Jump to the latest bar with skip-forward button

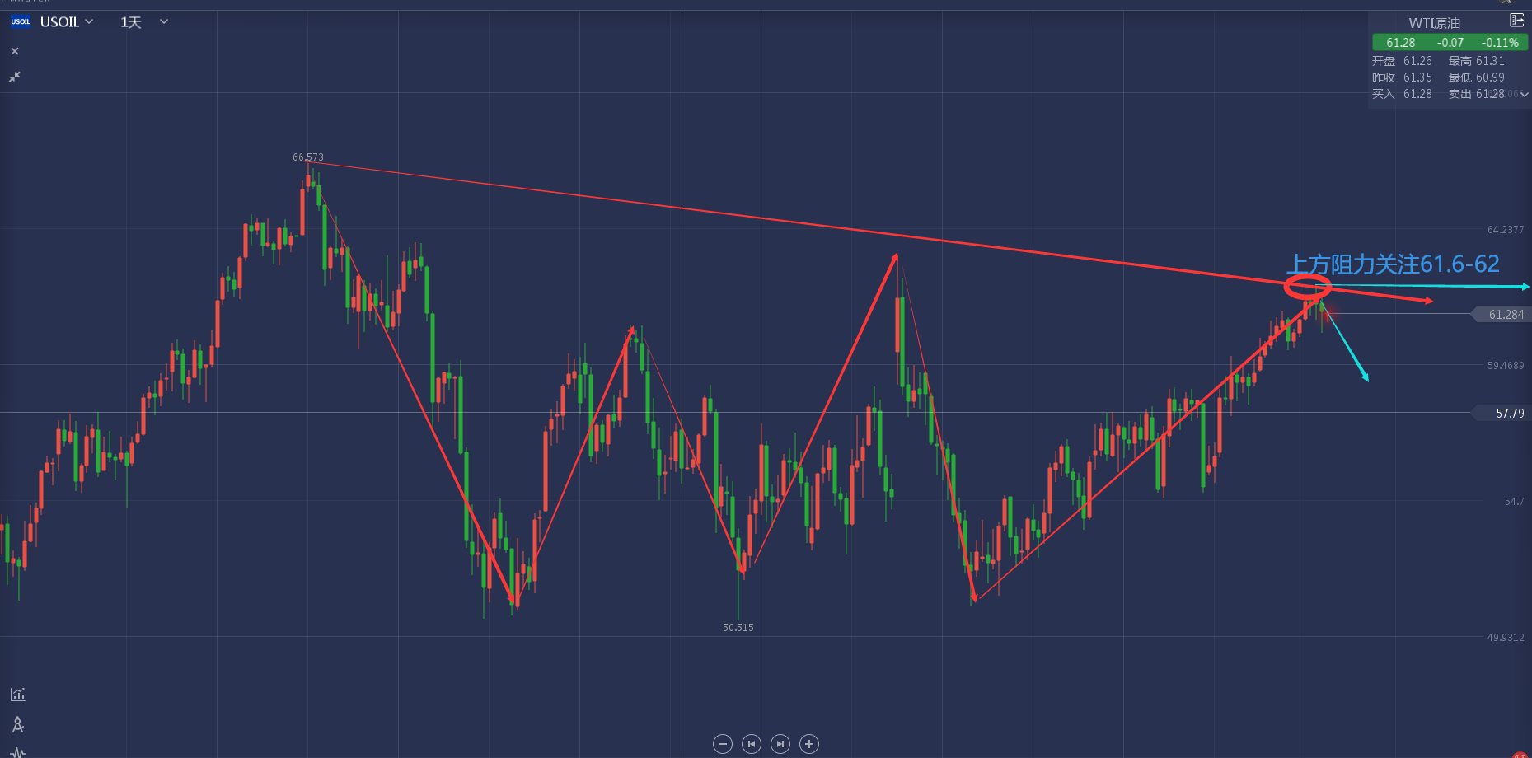pyautogui.click(x=780, y=744)
